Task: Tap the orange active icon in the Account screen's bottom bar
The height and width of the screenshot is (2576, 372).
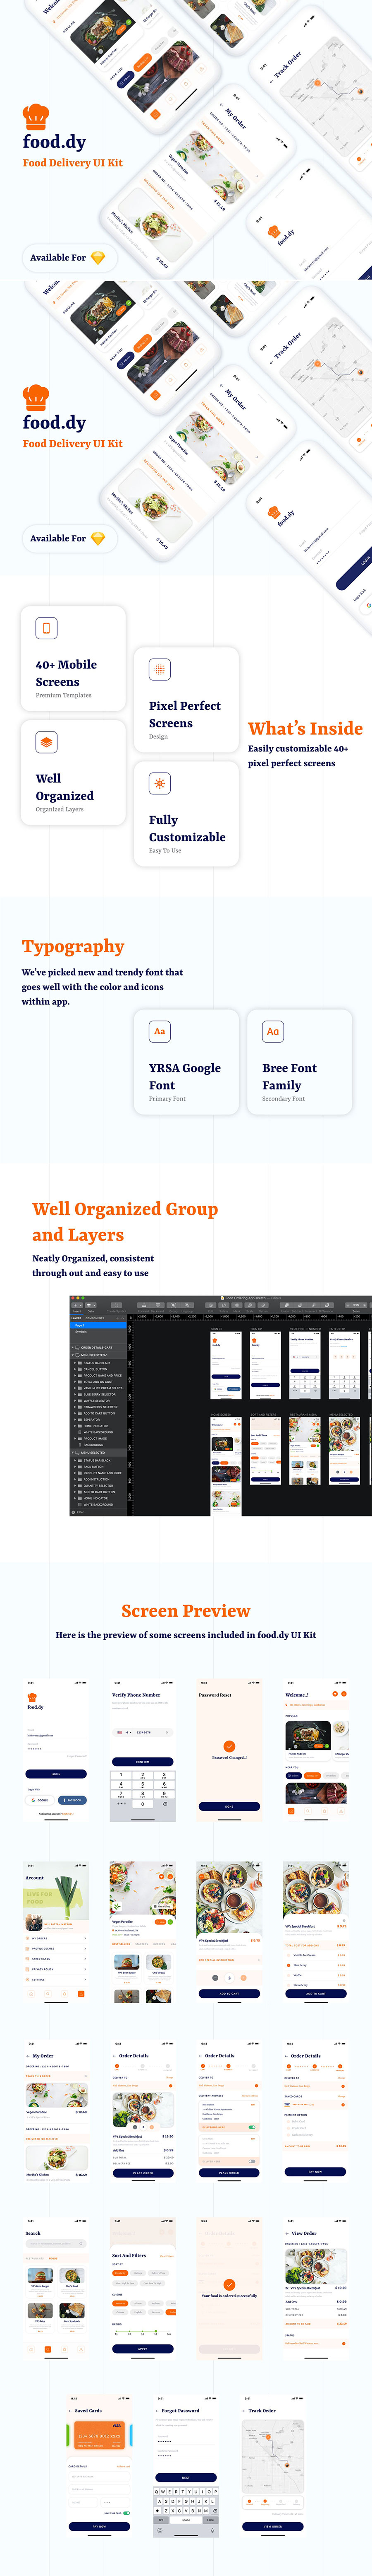Action: (80, 1994)
